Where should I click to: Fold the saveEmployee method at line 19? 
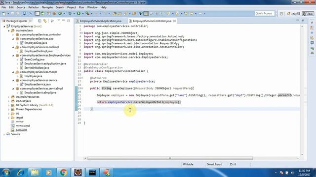tap(82, 88)
